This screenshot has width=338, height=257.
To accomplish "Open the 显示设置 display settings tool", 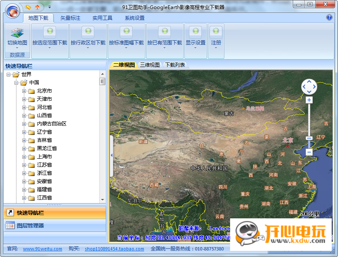I will 196,37.
